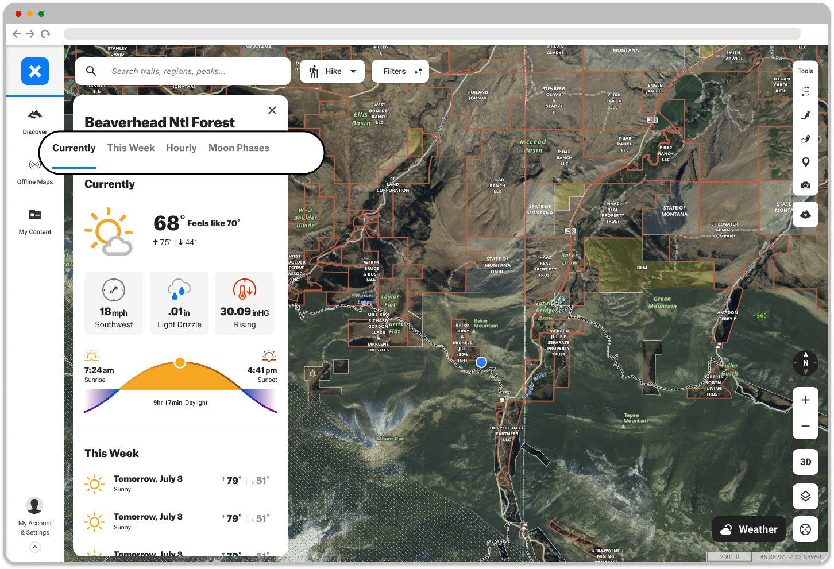Image resolution: width=834 pixels, height=569 pixels.
Task: Select the Currently tab
Action: tap(74, 148)
